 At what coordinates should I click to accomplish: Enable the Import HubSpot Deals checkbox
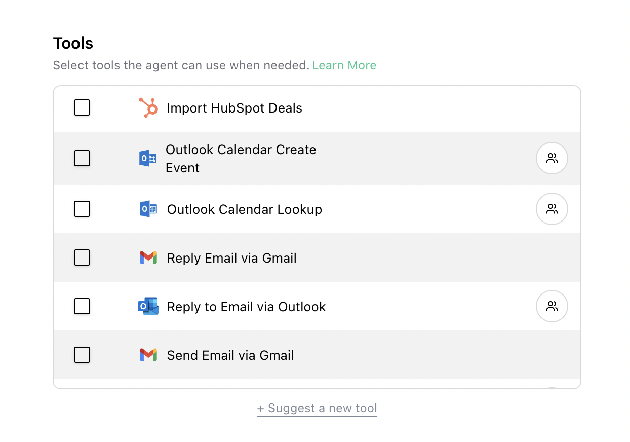pos(82,107)
